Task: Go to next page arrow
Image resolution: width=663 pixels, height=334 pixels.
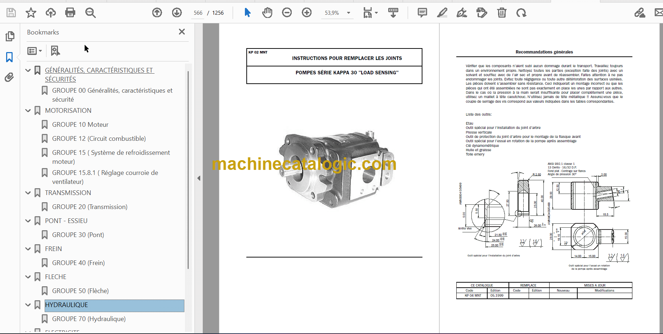Action: point(177,13)
